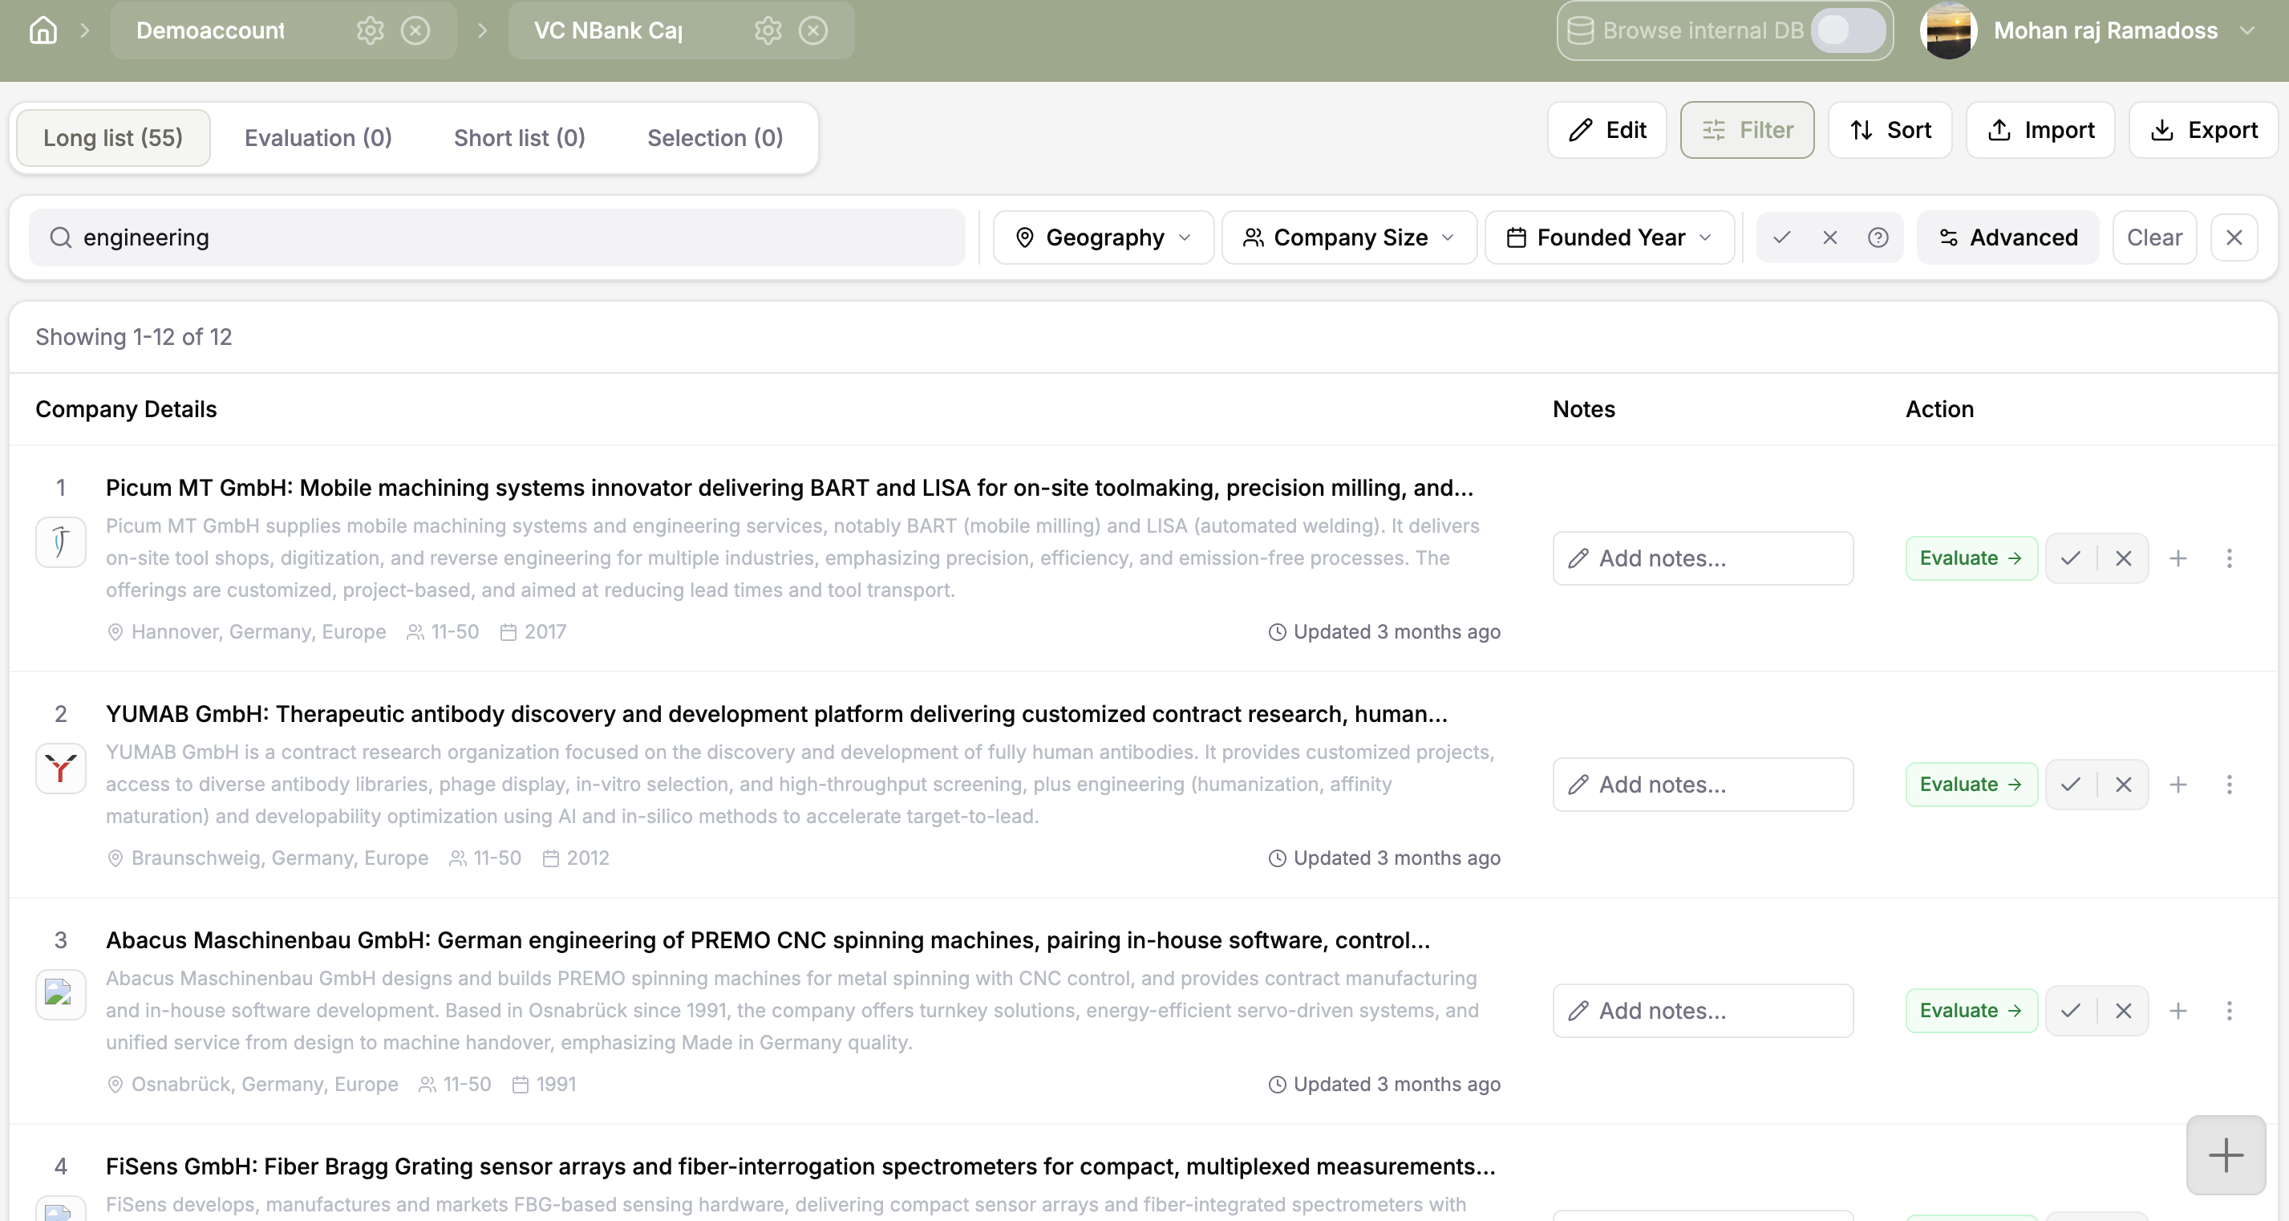Approve YUMAB GmbH with checkmark
The image size is (2289, 1221).
(2070, 784)
